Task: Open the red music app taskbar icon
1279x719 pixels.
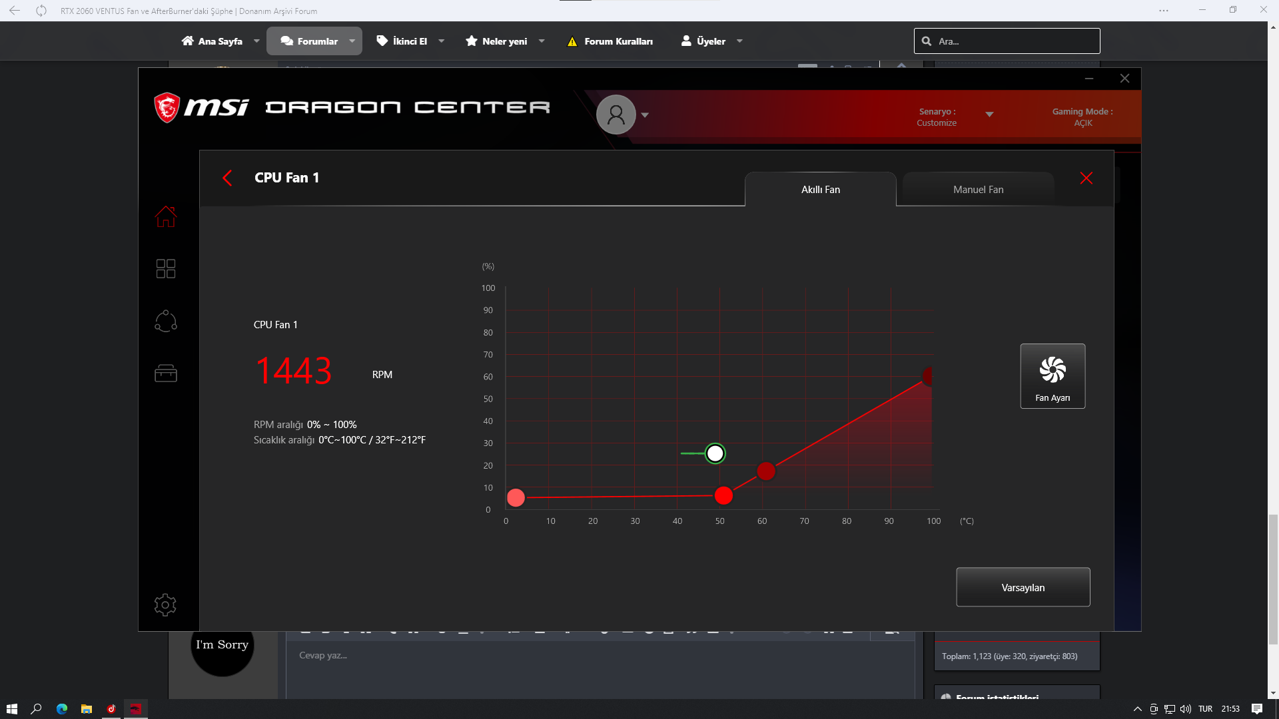Action: (111, 709)
